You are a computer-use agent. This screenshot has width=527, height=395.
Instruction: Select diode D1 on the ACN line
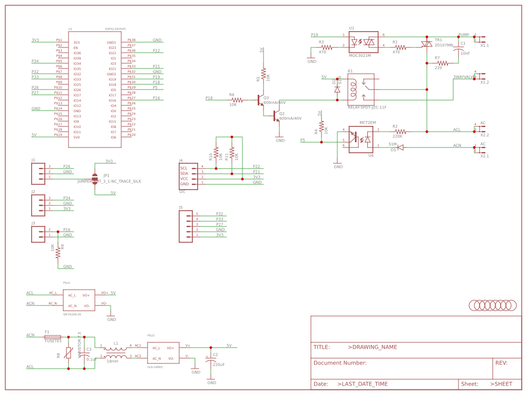(x=401, y=147)
